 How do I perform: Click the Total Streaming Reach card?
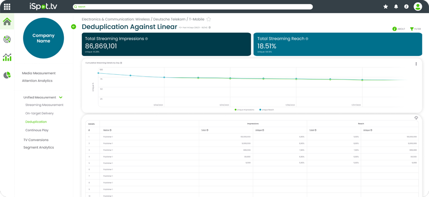click(x=338, y=44)
